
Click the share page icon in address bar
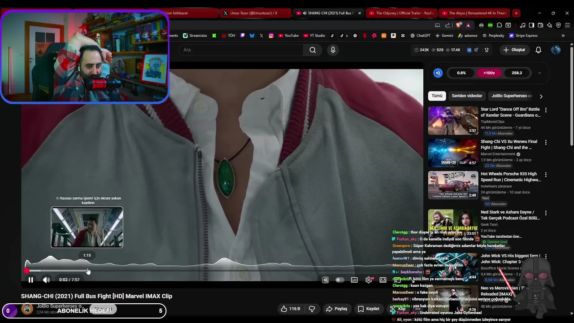click(x=448, y=25)
